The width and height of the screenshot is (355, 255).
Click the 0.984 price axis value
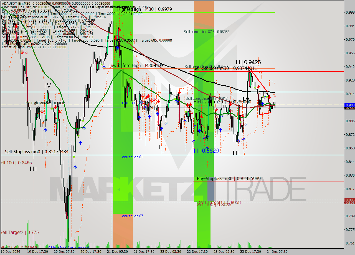(x=350, y=26)
